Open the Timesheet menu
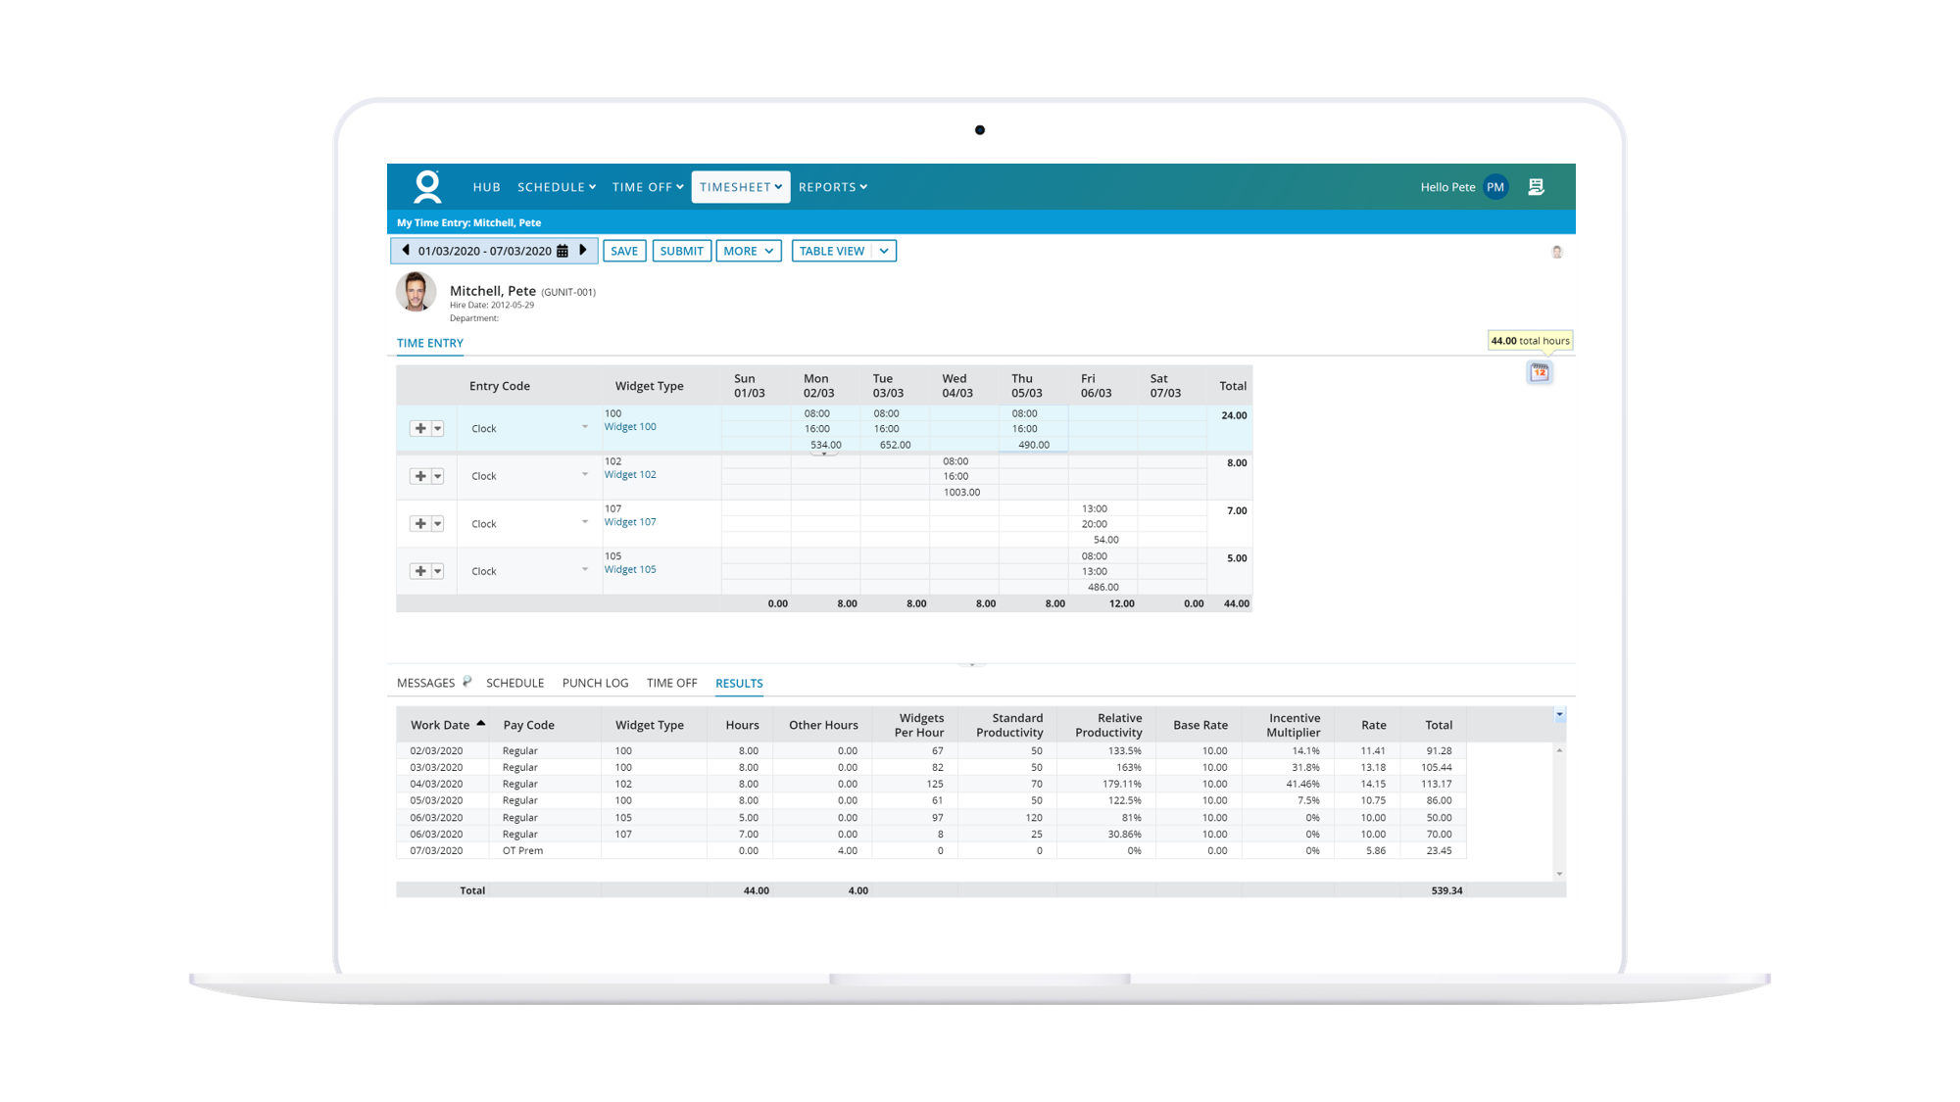 (x=741, y=187)
